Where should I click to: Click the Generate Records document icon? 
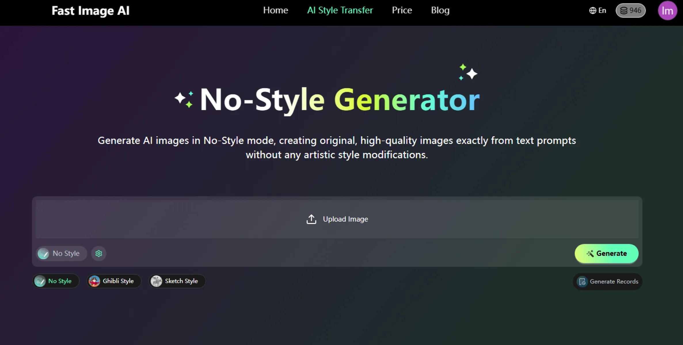pos(582,281)
